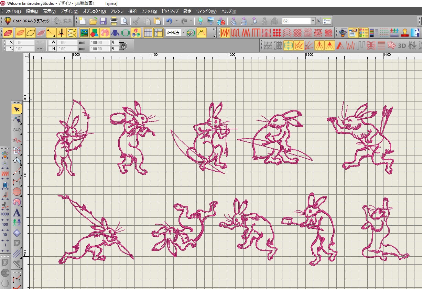Select the red diamond pattern fill stitch
This screenshot has width=422, height=289.
click(277, 33)
